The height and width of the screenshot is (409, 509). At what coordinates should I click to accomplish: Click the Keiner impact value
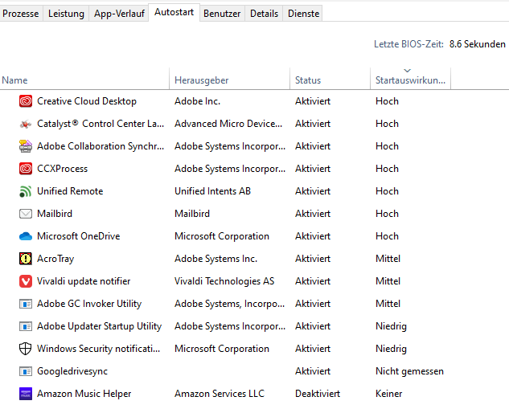click(x=389, y=394)
